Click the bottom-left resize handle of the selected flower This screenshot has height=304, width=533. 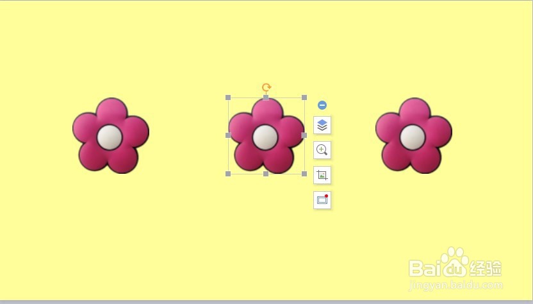[x=228, y=174]
